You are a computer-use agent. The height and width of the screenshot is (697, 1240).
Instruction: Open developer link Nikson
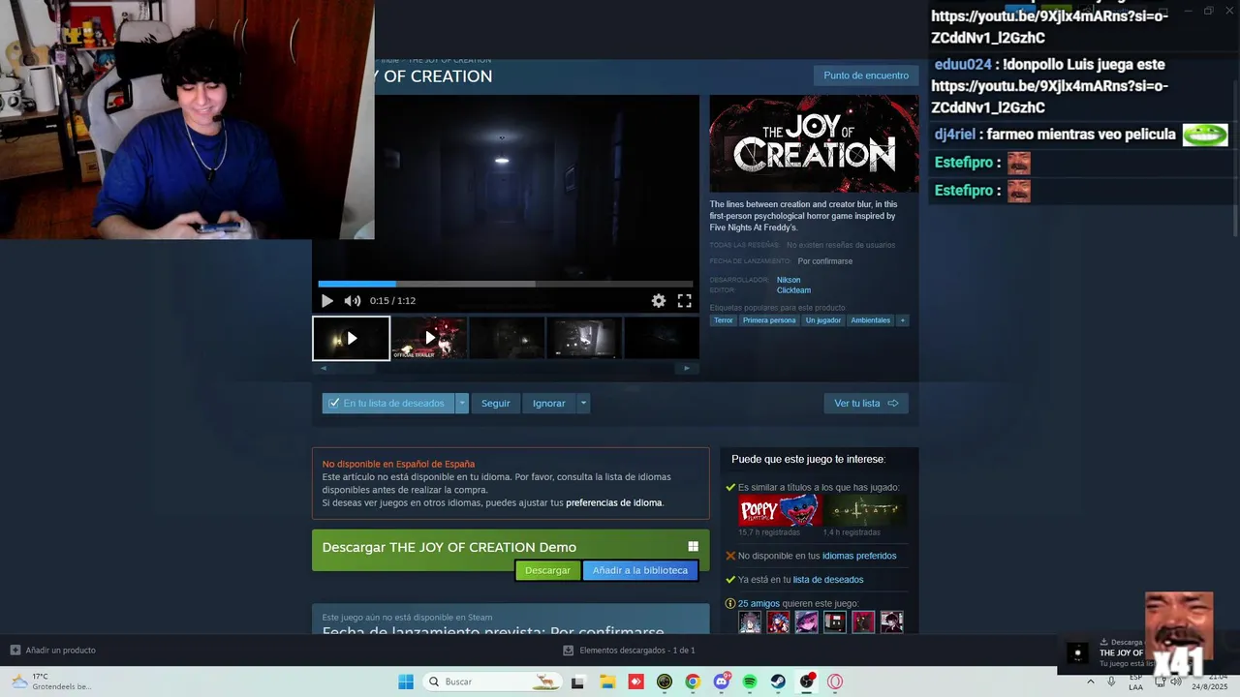click(789, 280)
